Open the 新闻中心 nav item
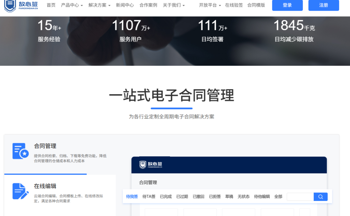This screenshot has height=216, width=350. pos(125,5)
